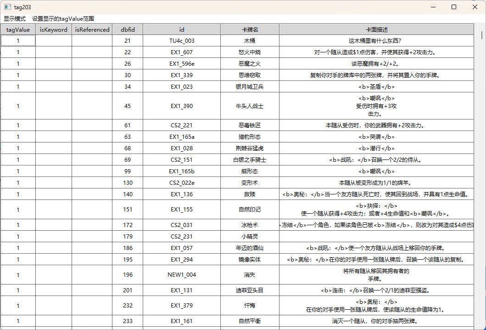Select the 牛头人战士 card name cell
486x330 pixels.
pyautogui.click(x=250, y=106)
